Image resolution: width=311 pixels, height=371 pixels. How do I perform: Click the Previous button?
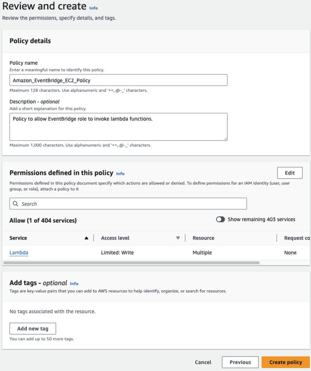pyautogui.click(x=240, y=362)
